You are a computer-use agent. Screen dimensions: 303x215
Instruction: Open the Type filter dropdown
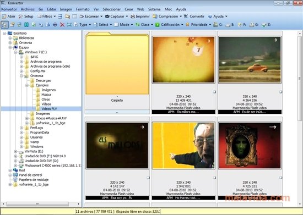tap(83, 25)
